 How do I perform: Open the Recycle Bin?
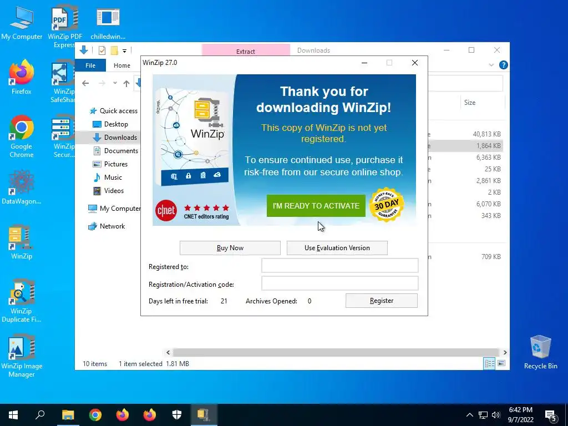point(540,353)
